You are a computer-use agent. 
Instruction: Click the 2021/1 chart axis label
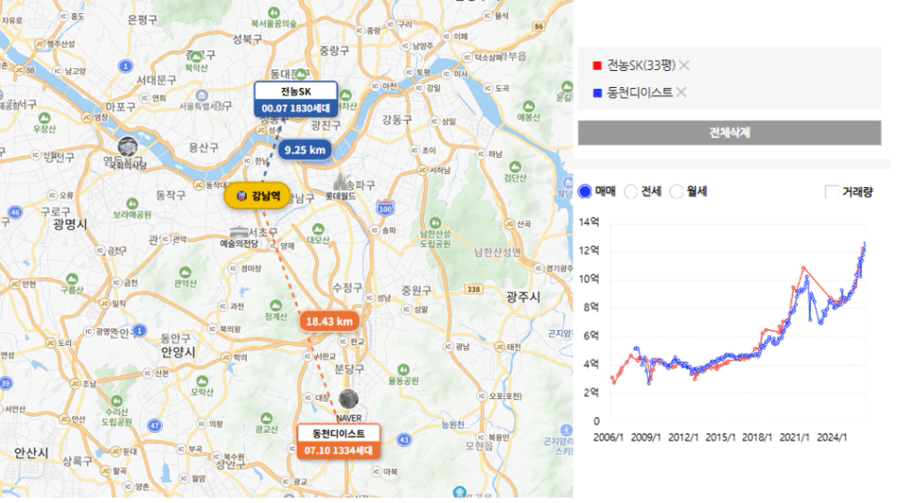794,438
